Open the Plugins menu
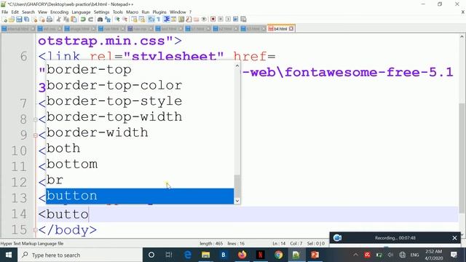466x262 pixels. 159,12
